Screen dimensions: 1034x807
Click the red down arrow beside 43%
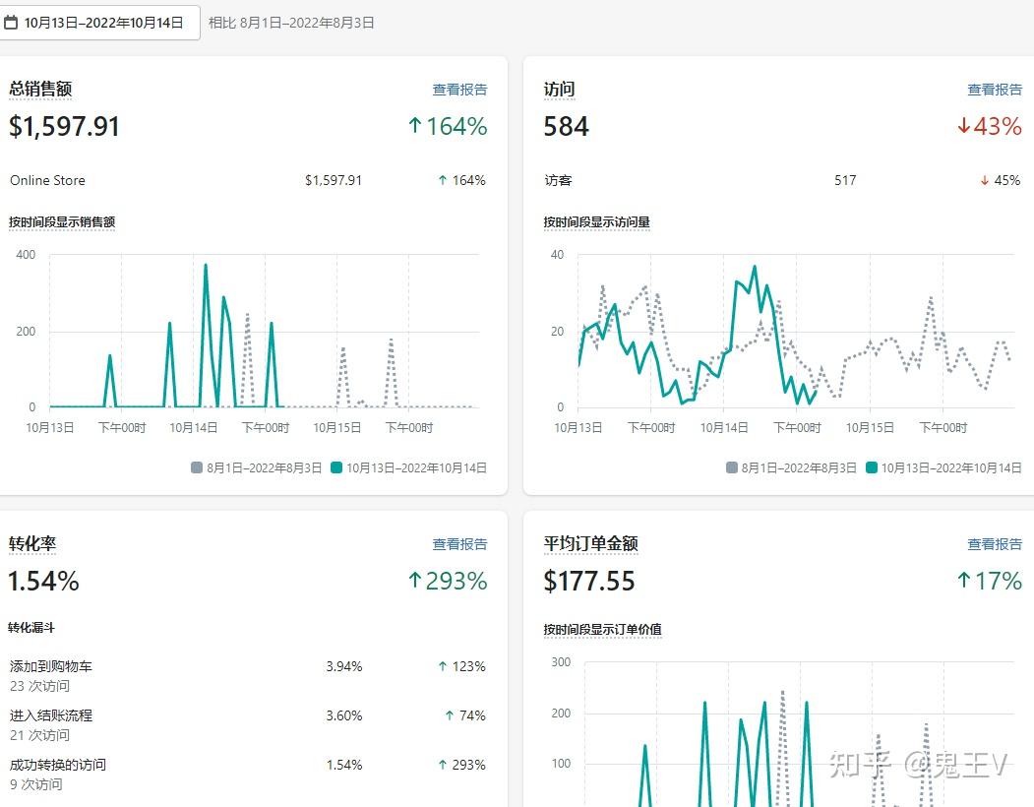(x=963, y=125)
